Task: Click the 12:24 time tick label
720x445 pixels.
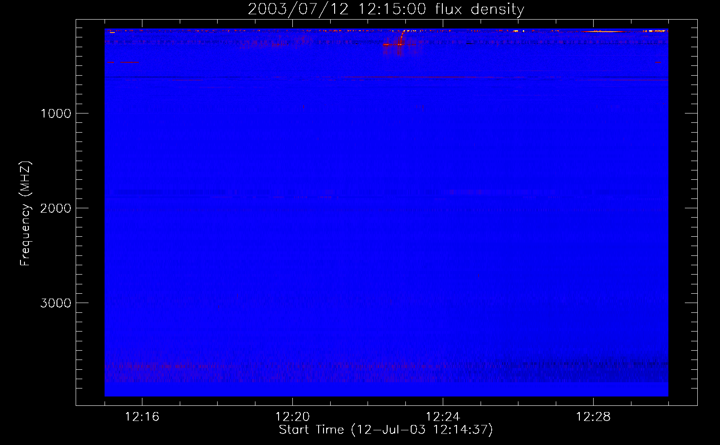Action: 443,417
